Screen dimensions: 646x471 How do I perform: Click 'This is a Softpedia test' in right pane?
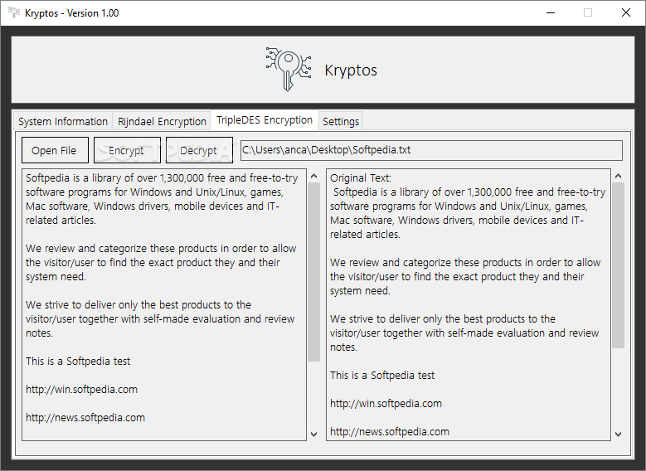coord(382,376)
